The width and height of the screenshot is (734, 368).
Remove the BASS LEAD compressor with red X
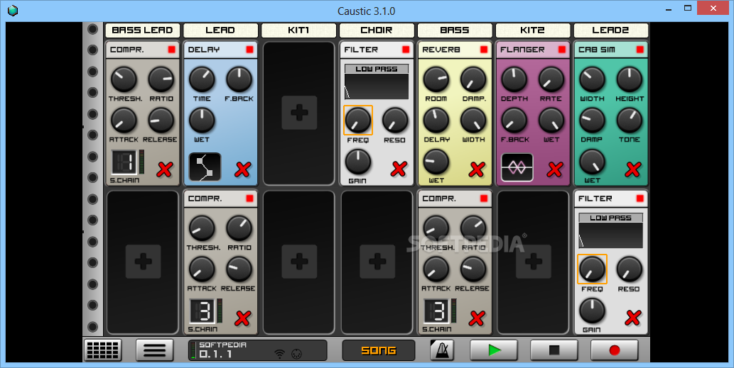click(x=164, y=169)
